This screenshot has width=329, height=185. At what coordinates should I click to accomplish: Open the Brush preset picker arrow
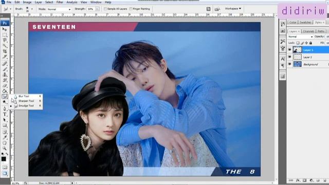pos(32,9)
